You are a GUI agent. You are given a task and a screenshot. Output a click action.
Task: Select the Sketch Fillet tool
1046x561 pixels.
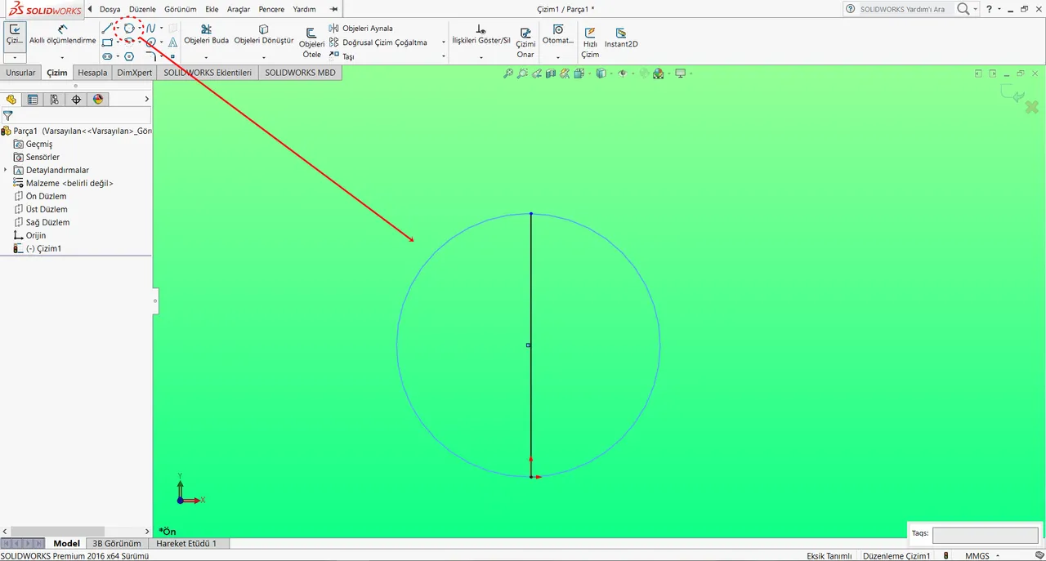pos(151,56)
